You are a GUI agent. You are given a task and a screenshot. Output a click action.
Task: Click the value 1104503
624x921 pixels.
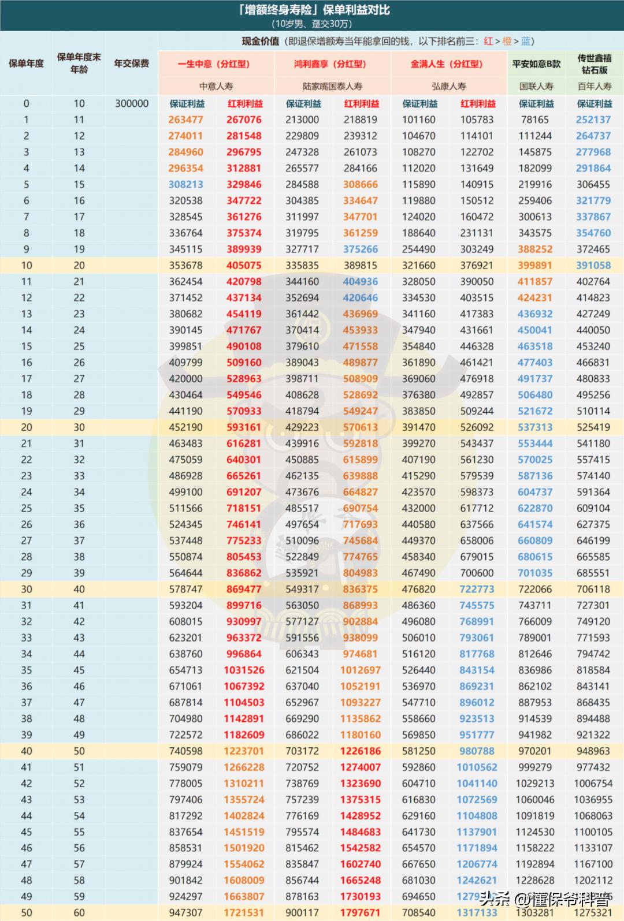click(244, 702)
